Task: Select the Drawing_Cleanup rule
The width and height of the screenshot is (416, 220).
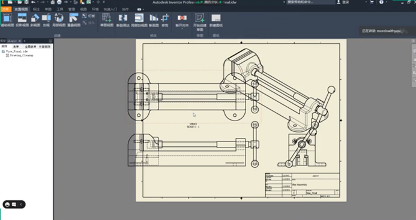Action: (22, 55)
